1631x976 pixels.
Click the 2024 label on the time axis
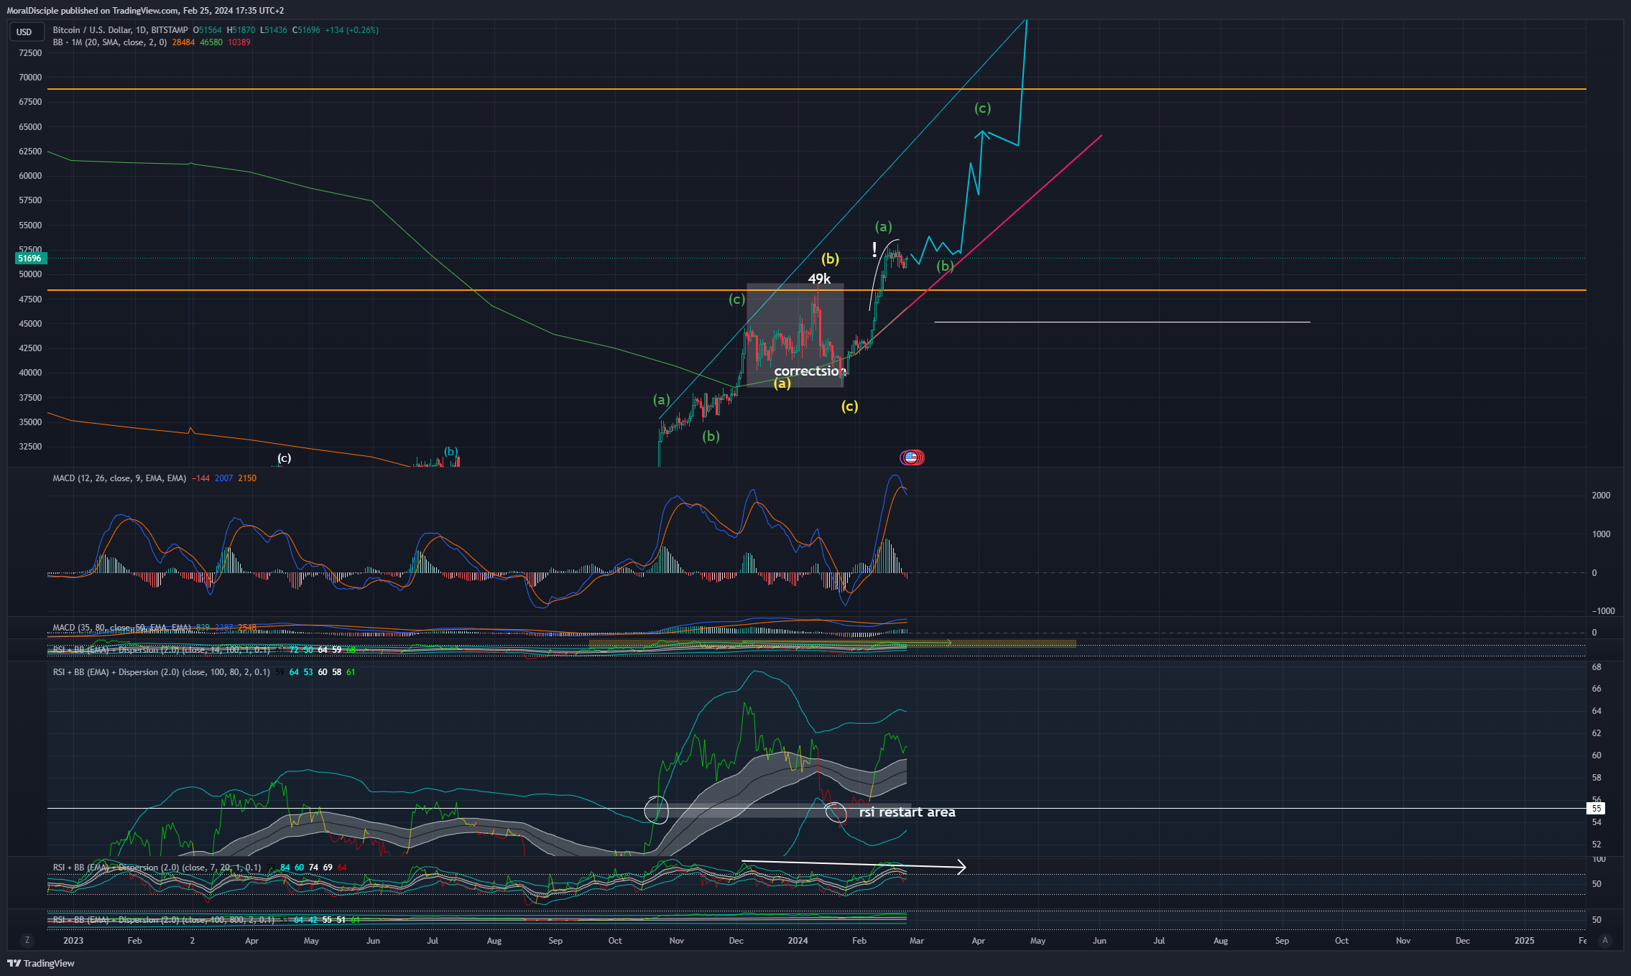pos(798,940)
